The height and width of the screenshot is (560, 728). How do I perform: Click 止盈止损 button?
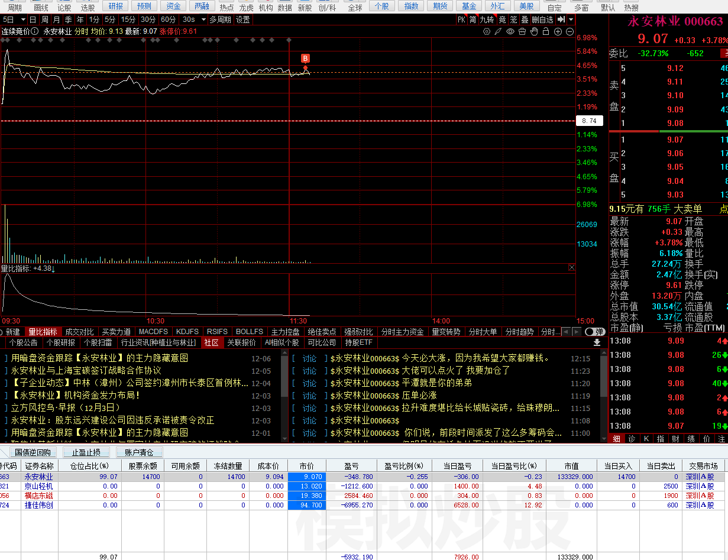pyautogui.click(x=86, y=452)
